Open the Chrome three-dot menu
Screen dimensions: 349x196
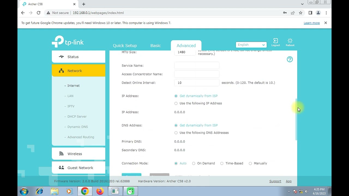(326, 13)
